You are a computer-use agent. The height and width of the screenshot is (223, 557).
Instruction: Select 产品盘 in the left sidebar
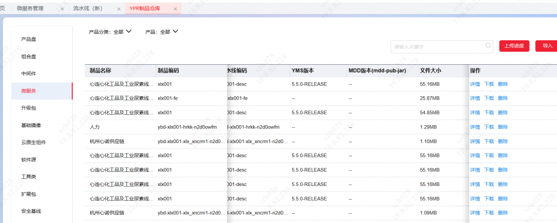point(29,39)
